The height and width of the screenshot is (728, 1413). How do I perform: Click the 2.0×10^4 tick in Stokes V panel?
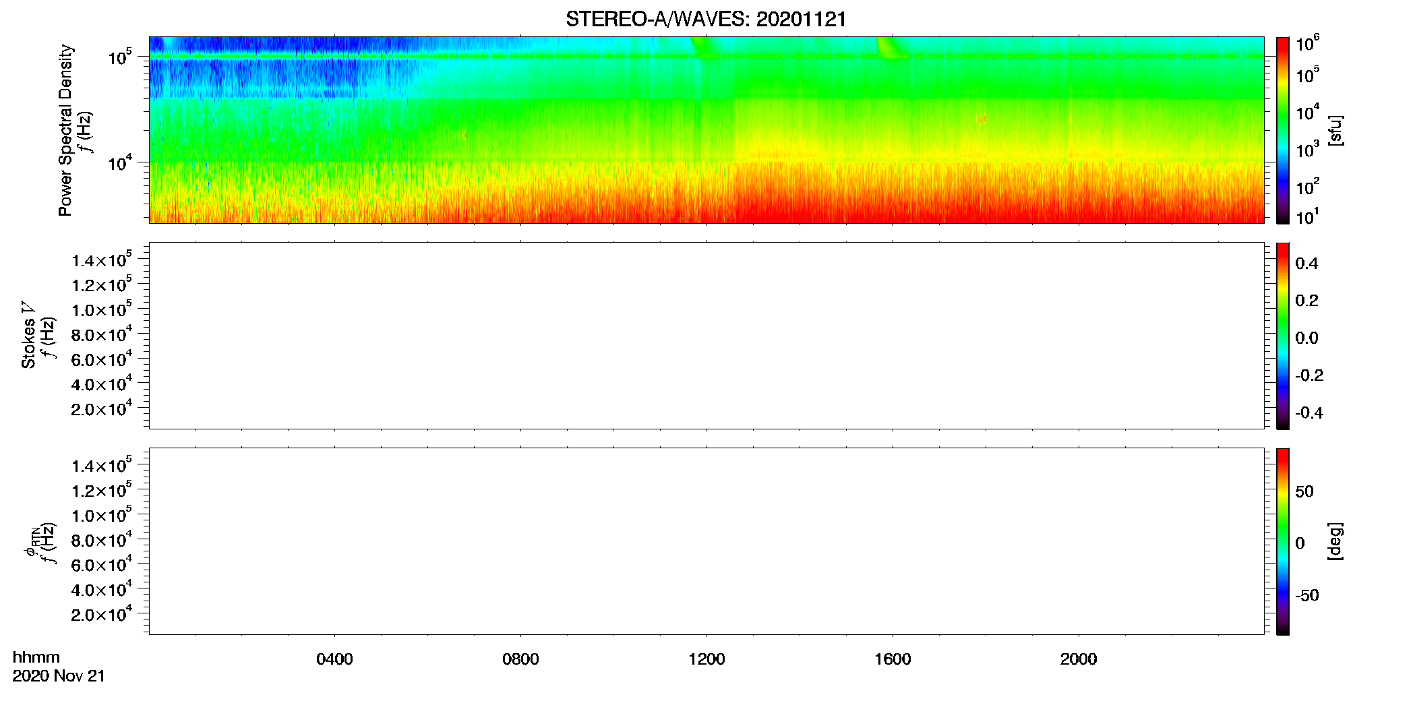click(102, 409)
